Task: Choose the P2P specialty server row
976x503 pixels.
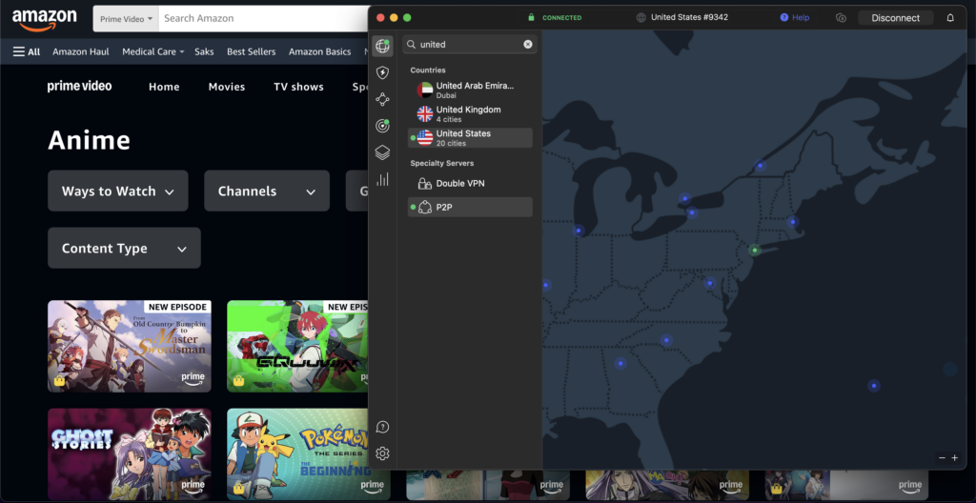Action: coord(470,208)
